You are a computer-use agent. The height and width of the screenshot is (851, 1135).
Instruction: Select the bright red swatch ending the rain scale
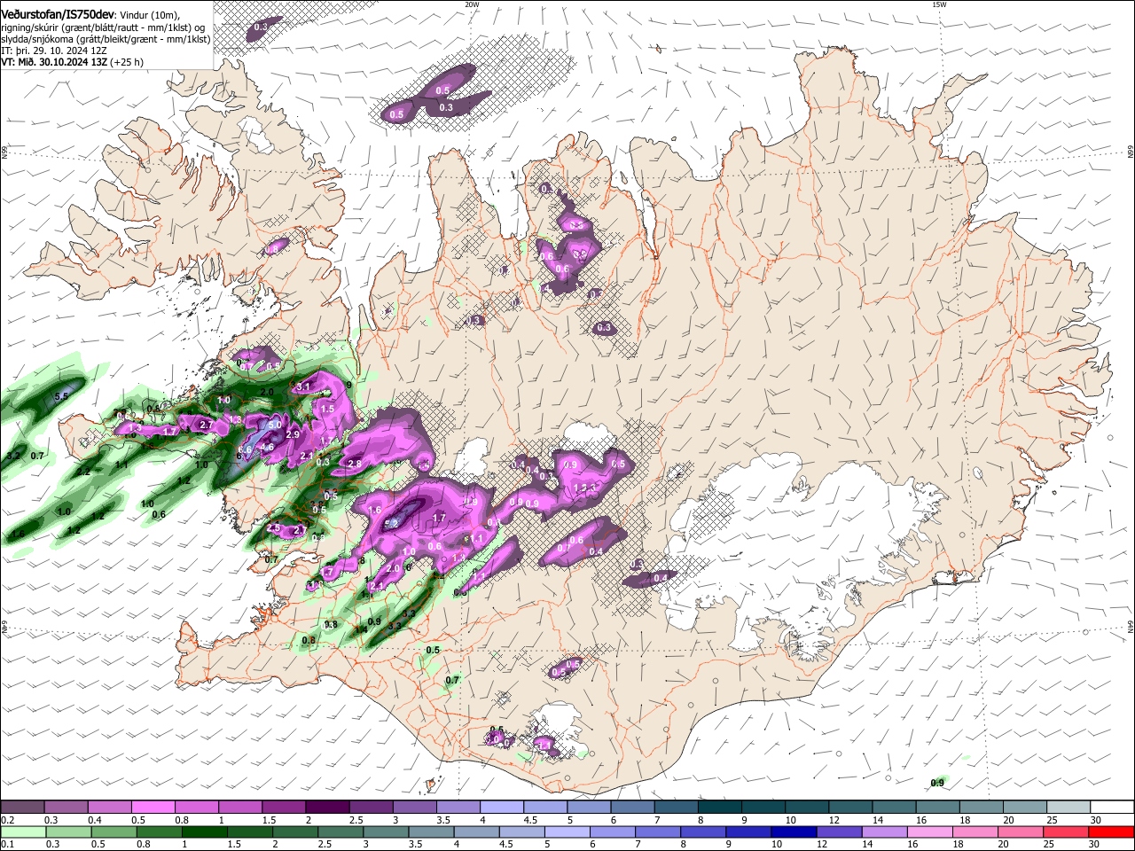pos(1111,832)
